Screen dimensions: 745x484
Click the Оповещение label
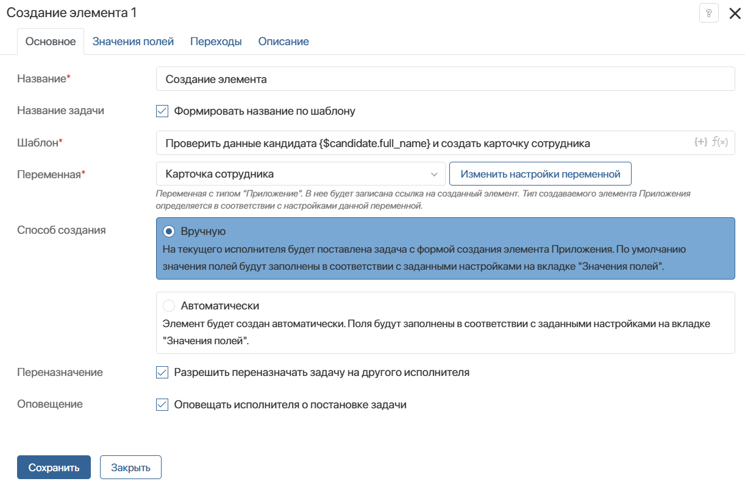50,404
